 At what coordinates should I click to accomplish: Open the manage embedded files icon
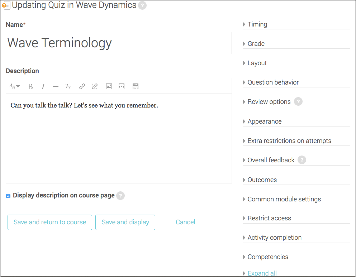pyautogui.click(x=135, y=86)
